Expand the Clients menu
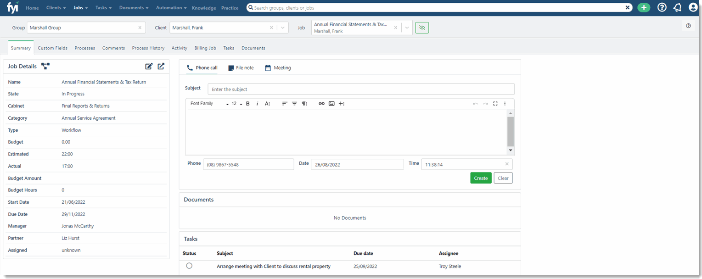702x279 pixels. coord(56,8)
